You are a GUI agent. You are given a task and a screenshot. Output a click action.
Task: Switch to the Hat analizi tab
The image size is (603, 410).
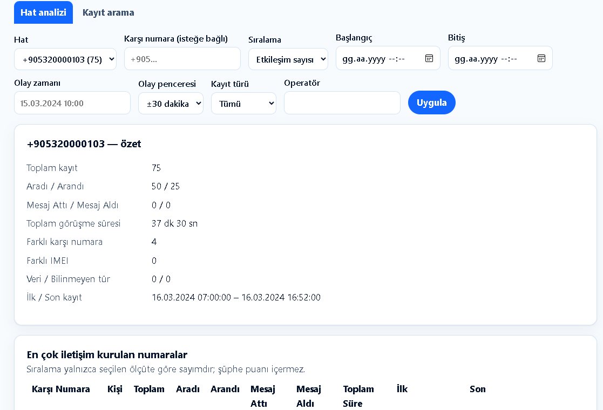click(x=43, y=12)
